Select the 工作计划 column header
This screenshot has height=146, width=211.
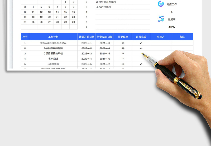pos(53,37)
